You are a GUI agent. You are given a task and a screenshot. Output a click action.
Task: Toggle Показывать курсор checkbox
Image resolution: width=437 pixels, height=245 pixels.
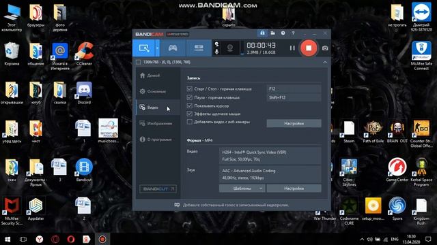tap(190, 106)
